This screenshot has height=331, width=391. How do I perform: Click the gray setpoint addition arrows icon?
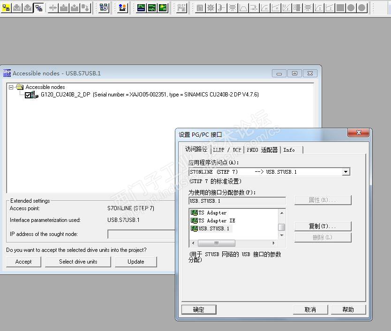(x=254, y=8)
